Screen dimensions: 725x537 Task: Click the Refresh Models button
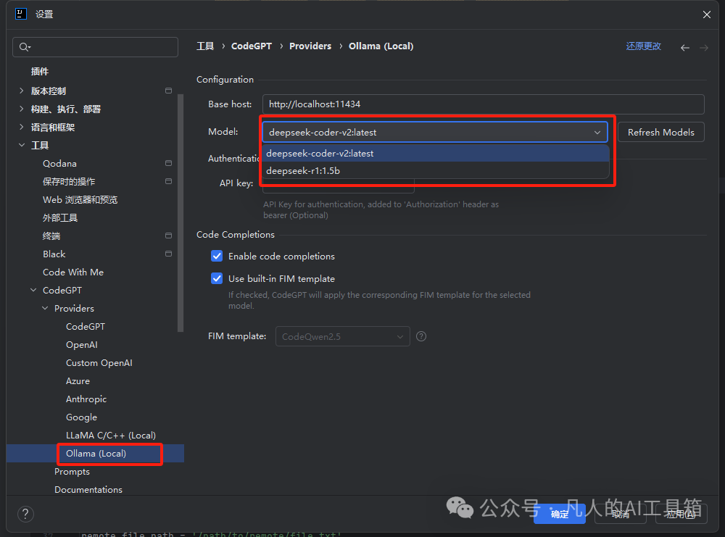[660, 132]
